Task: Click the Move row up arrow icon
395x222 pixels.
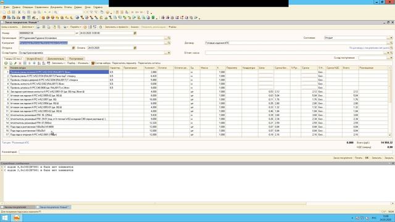Action: [30, 63]
